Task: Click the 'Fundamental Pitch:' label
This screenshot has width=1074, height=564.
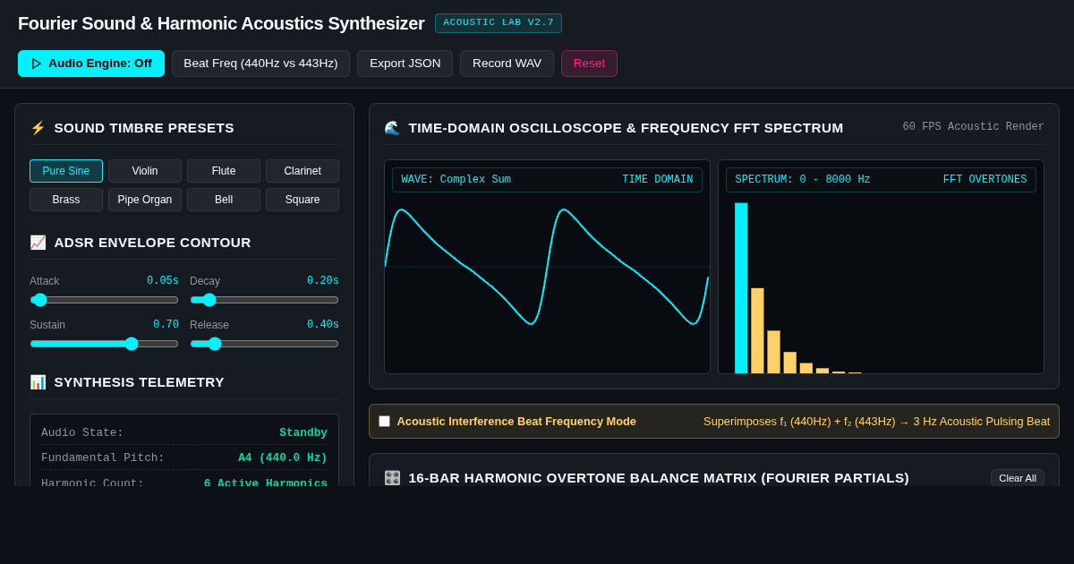Action: [x=103, y=458]
